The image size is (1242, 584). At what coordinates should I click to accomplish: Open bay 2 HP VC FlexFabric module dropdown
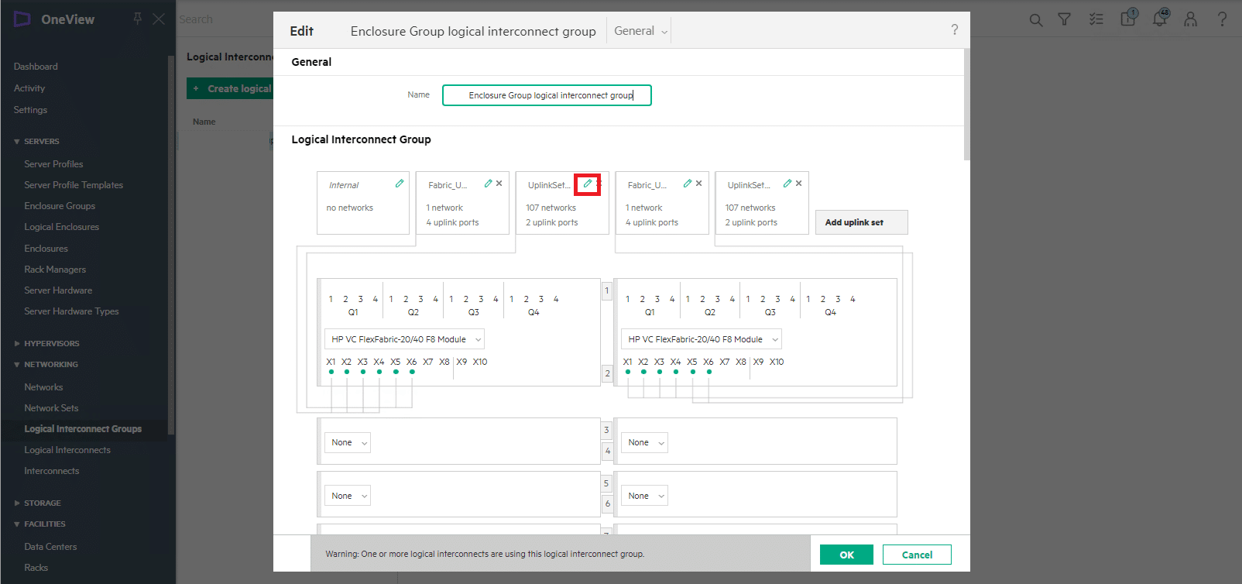[701, 339]
